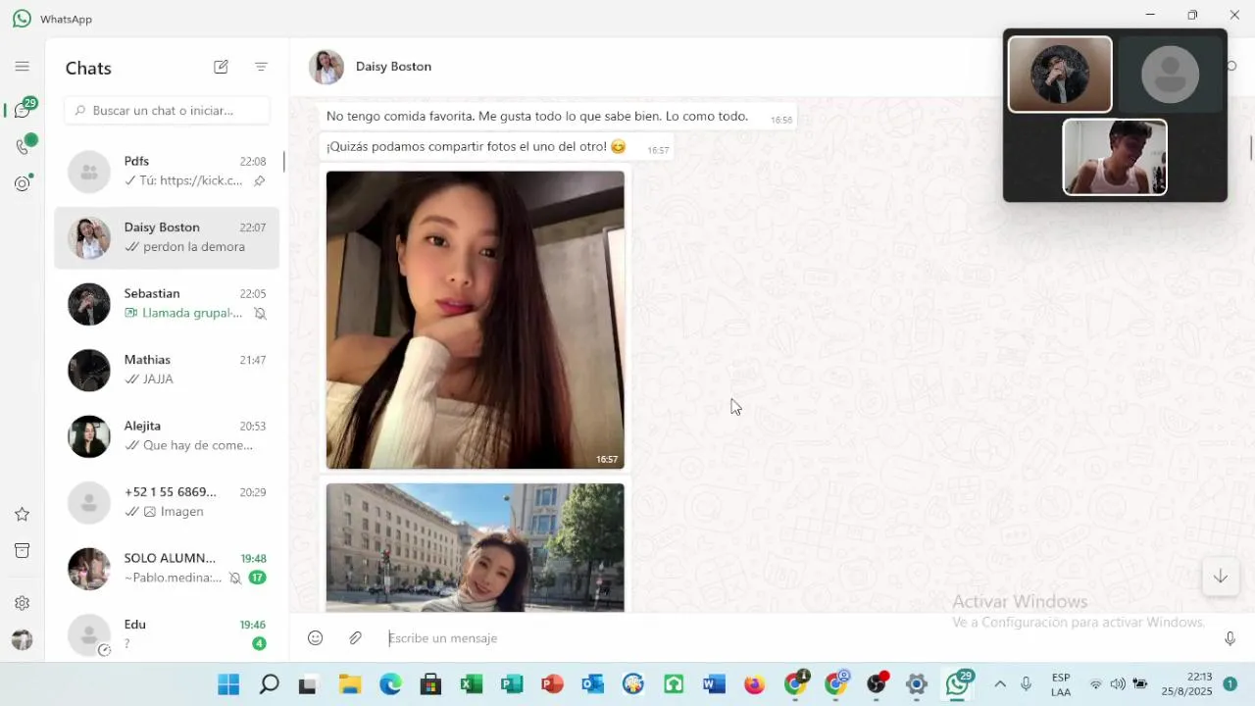Open archived chats in sidebar
Viewport: 1255px width, 706px height.
(22, 551)
